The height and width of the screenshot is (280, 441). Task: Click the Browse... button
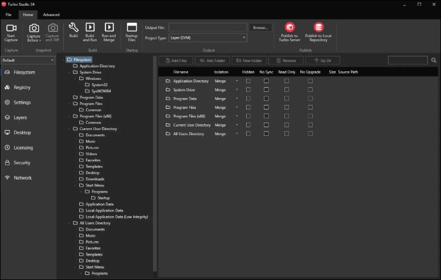coord(260,27)
